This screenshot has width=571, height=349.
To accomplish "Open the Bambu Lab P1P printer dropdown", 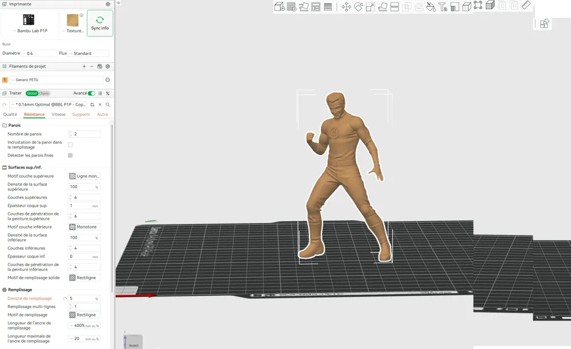I will point(30,23).
